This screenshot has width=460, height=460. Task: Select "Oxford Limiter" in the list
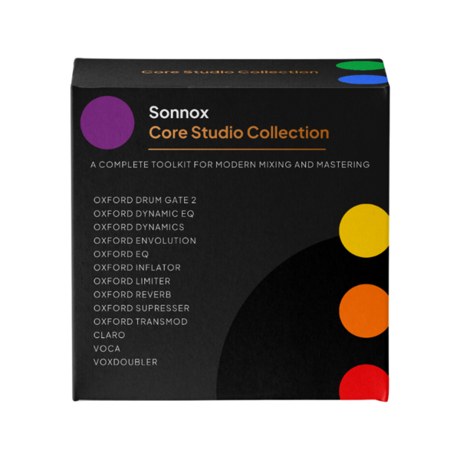(x=132, y=281)
